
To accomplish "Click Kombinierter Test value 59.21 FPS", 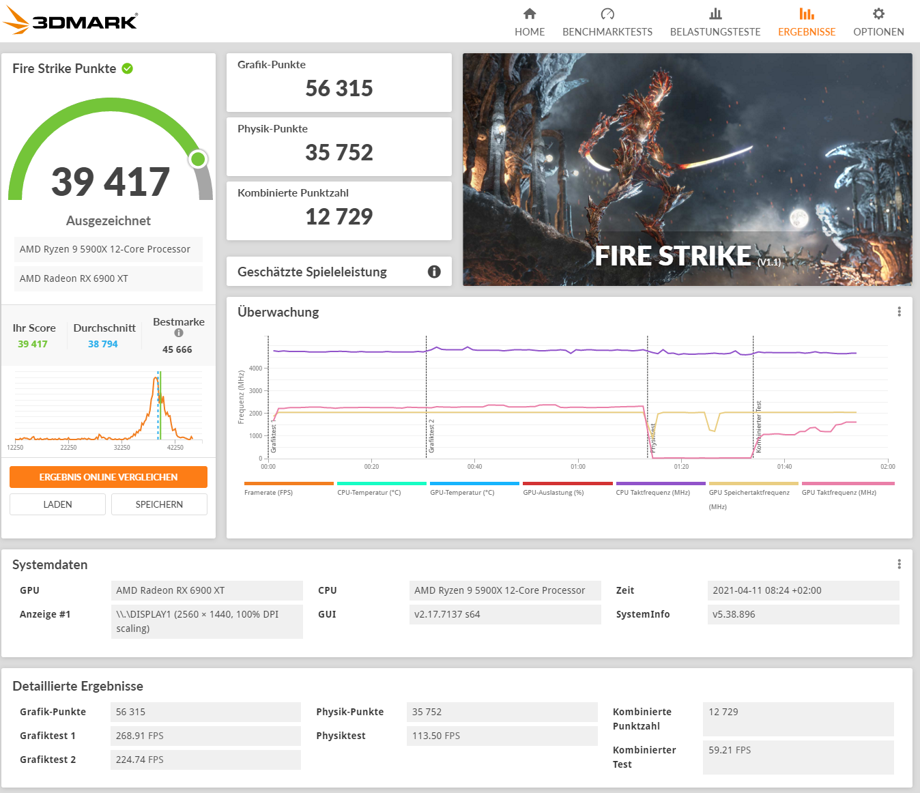I will [799, 757].
